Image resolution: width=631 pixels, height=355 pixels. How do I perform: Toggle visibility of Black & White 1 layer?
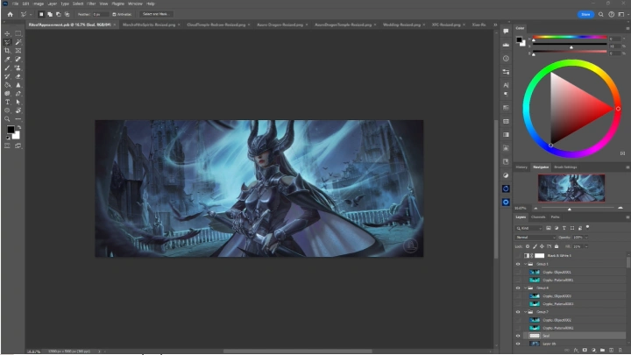click(518, 256)
